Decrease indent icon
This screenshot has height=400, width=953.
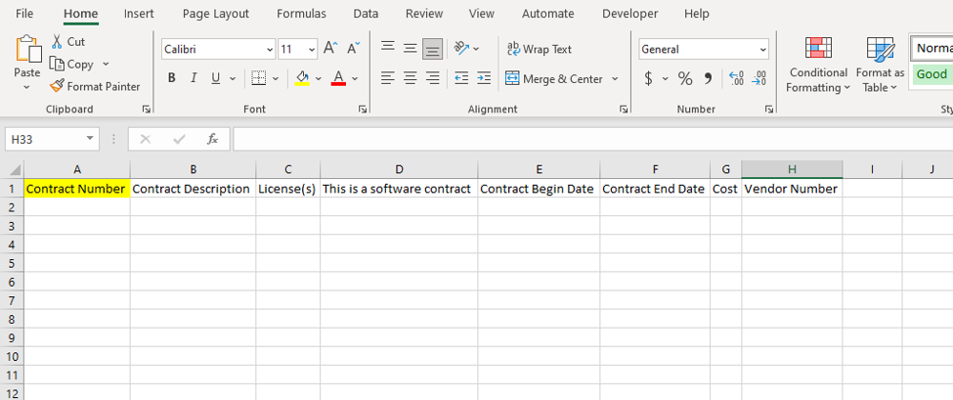coord(461,78)
